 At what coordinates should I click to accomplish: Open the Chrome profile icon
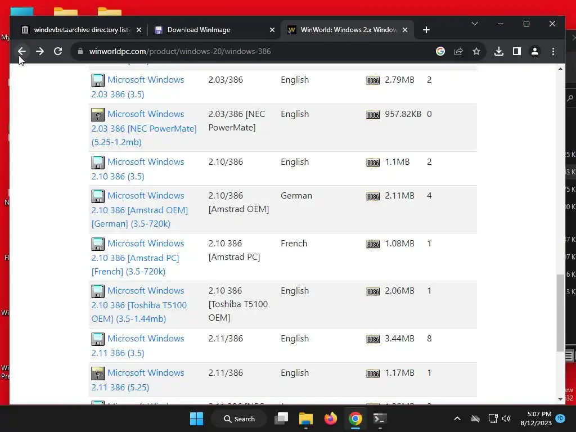(x=535, y=51)
